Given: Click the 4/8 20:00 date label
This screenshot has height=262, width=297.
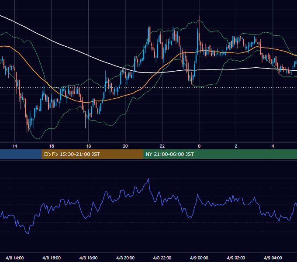Looking at the screenshot, I should pos(125,258).
